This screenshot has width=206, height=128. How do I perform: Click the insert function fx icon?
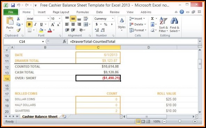64,42
